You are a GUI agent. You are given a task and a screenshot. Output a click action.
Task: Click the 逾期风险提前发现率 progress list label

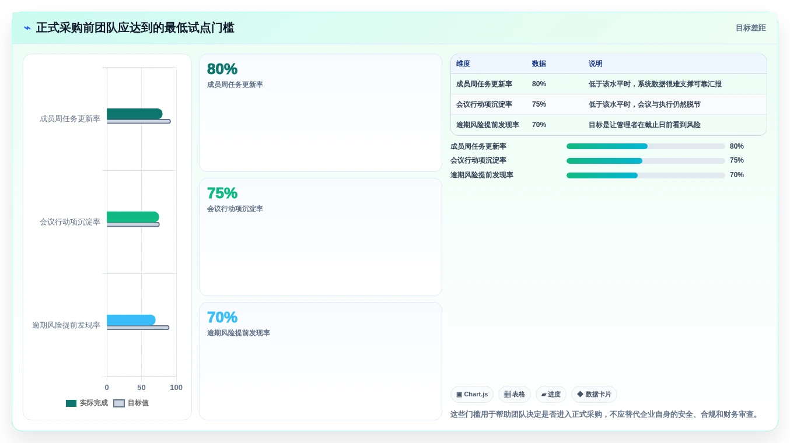pos(482,175)
